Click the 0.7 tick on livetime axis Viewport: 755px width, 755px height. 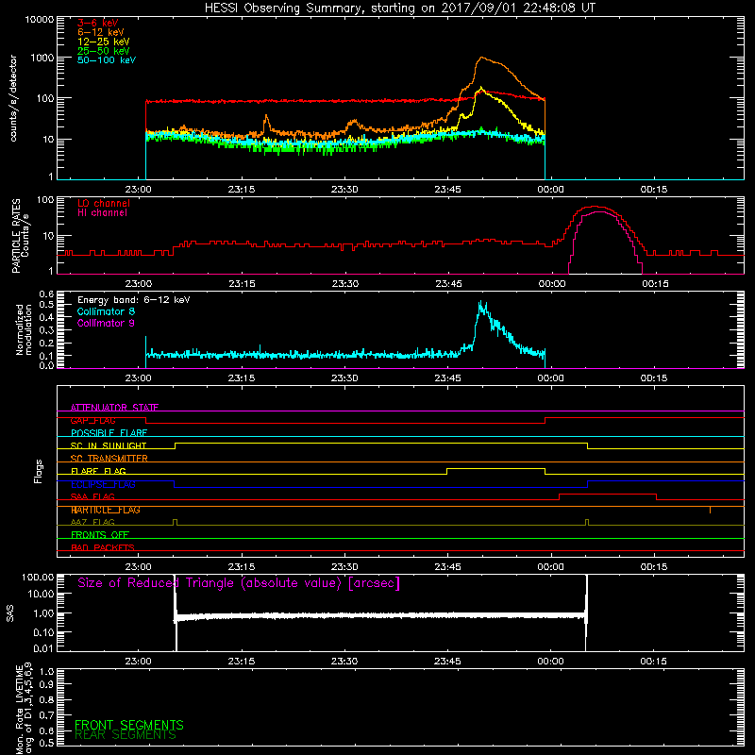46,715
